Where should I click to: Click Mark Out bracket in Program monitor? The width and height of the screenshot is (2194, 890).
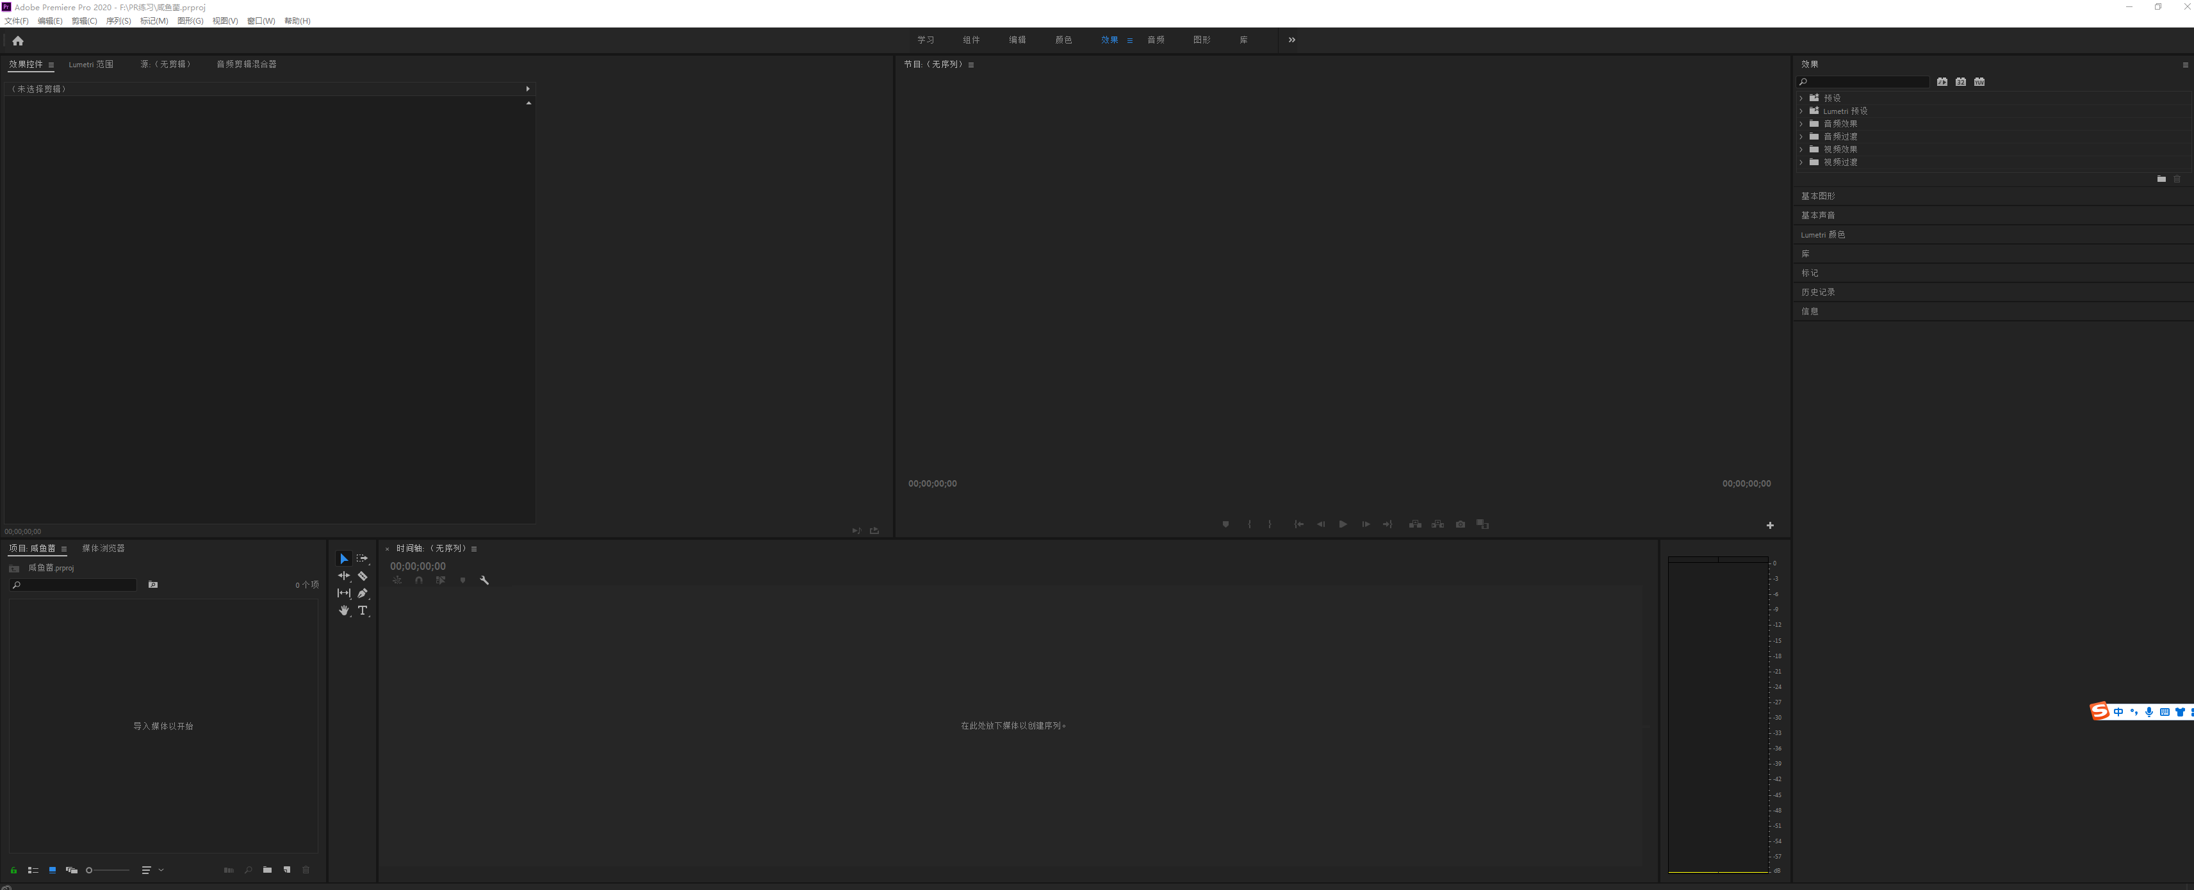[x=1270, y=524]
